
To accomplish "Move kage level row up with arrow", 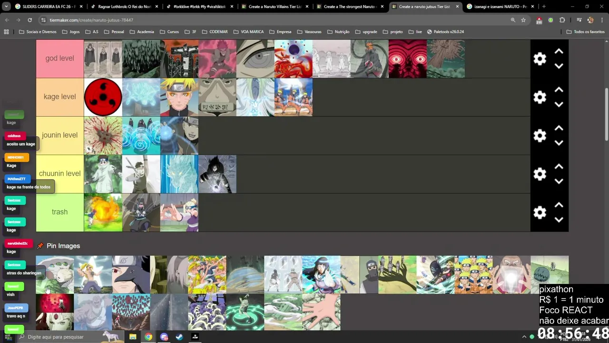I will click(x=559, y=90).
